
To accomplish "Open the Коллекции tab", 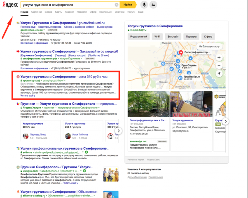I will pos(105,12).
